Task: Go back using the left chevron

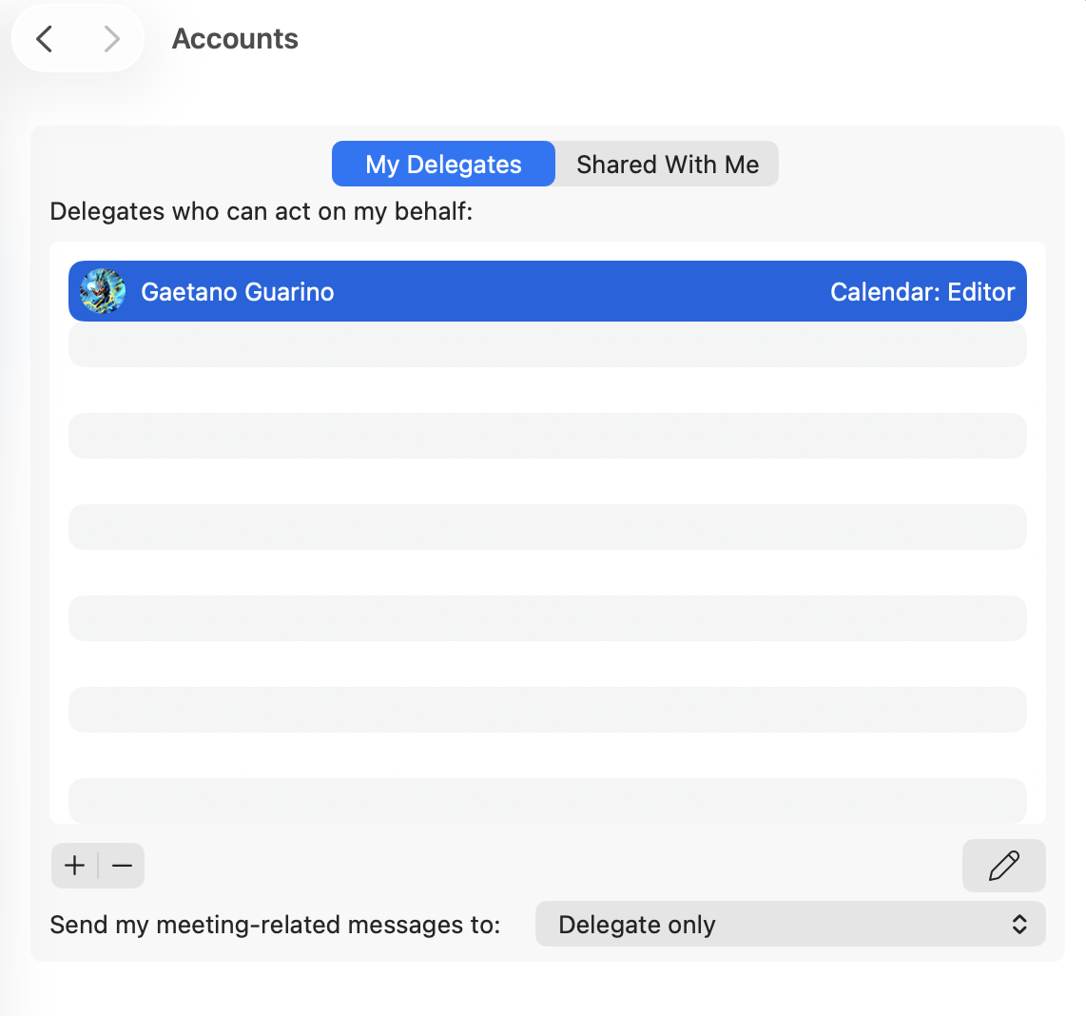Action: pos(45,39)
